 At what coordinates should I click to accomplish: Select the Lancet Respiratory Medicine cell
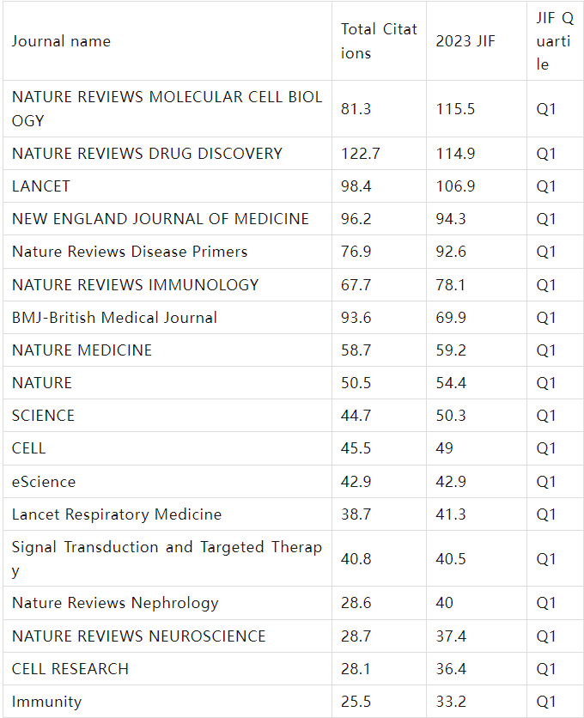(x=117, y=515)
